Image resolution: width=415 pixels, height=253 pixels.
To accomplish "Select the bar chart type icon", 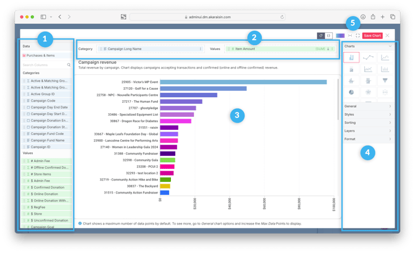I will pyautogui.click(x=351, y=58).
